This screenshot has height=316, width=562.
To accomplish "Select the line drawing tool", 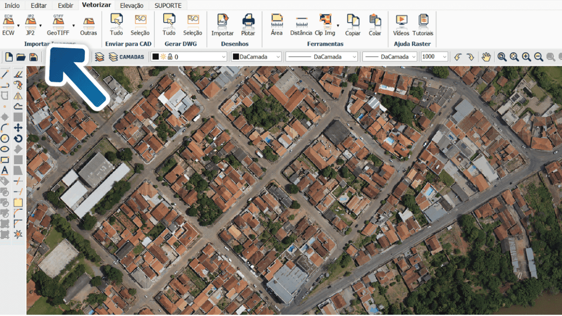I will (x=5, y=74).
